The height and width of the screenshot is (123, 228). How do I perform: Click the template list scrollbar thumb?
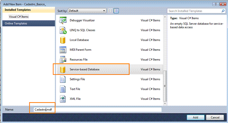click(x=165, y=86)
